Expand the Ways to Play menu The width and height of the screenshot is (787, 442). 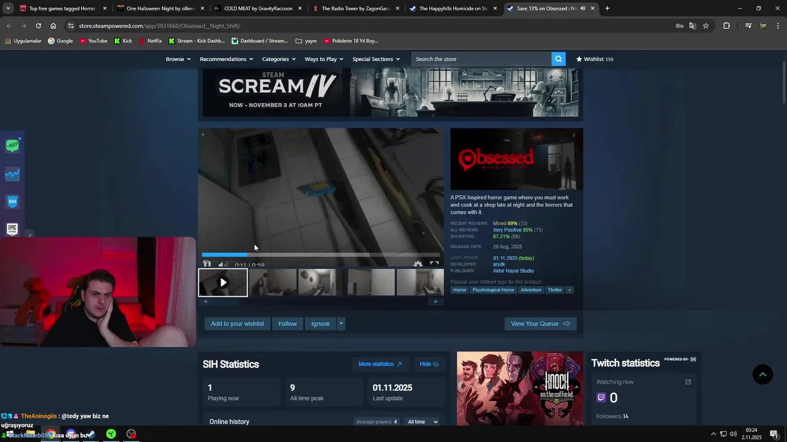(325, 59)
